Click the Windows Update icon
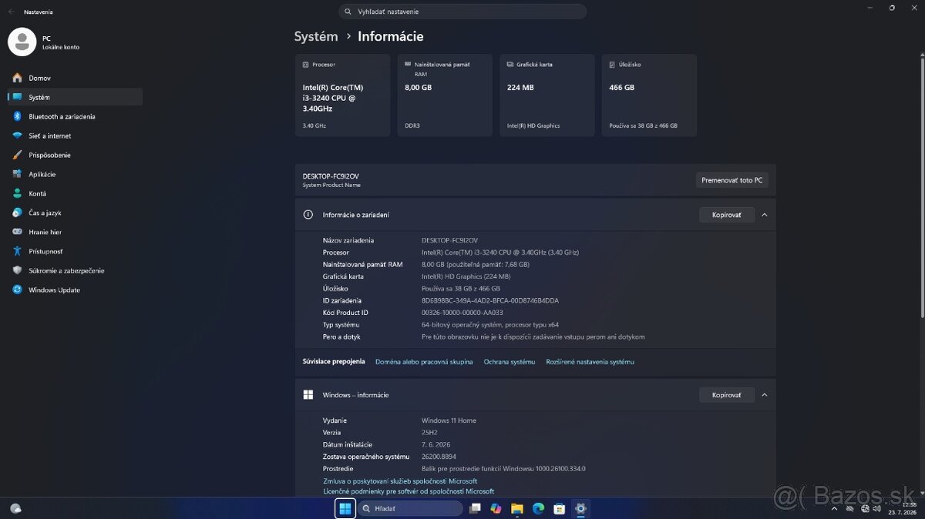Image resolution: width=925 pixels, height=519 pixels. point(17,290)
